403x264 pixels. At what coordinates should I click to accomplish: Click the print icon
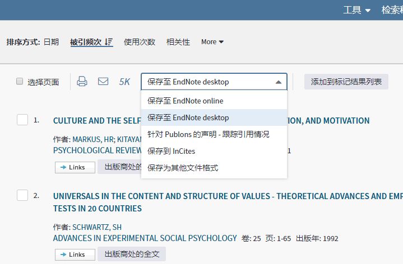pyautogui.click(x=82, y=81)
